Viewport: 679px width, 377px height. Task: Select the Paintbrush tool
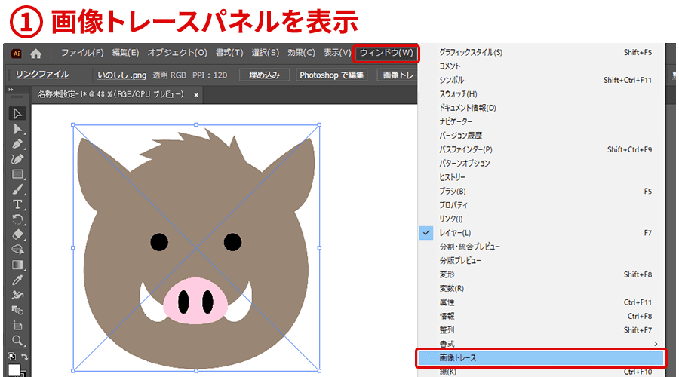pos(17,189)
